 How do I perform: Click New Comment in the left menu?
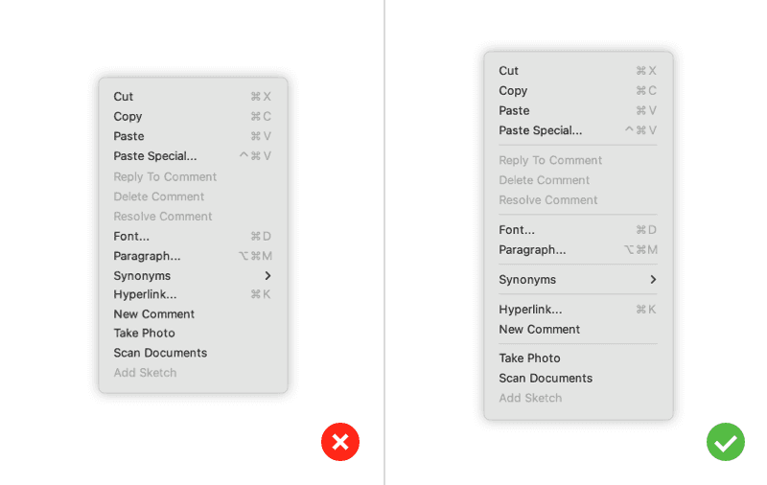point(153,314)
